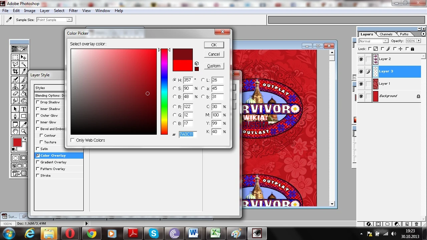This screenshot has width=427, height=240.
Task: Open the Filter menu
Action: pos(73,11)
